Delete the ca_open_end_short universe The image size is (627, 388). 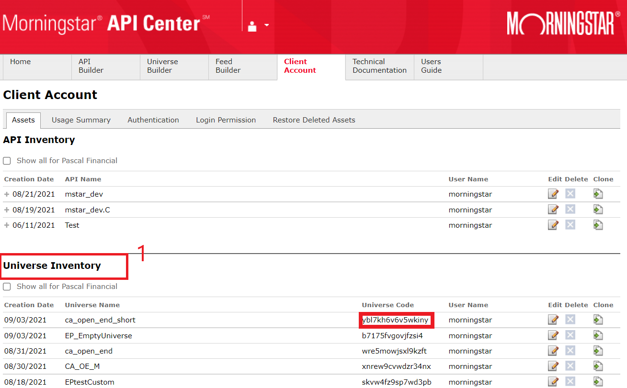pos(570,320)
